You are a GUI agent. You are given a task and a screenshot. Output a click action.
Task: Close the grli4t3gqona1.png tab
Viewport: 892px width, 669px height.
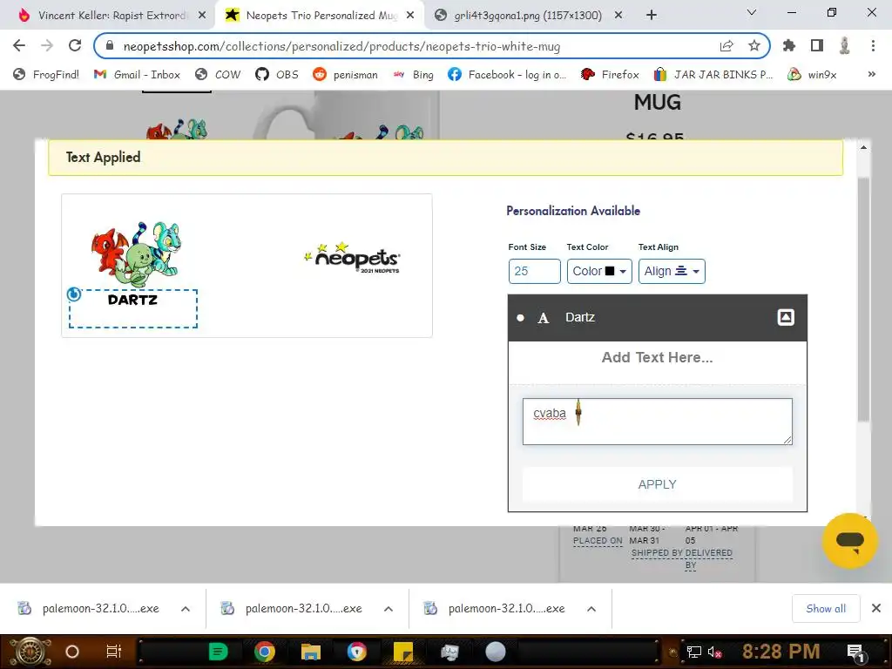tap(618, 16)
